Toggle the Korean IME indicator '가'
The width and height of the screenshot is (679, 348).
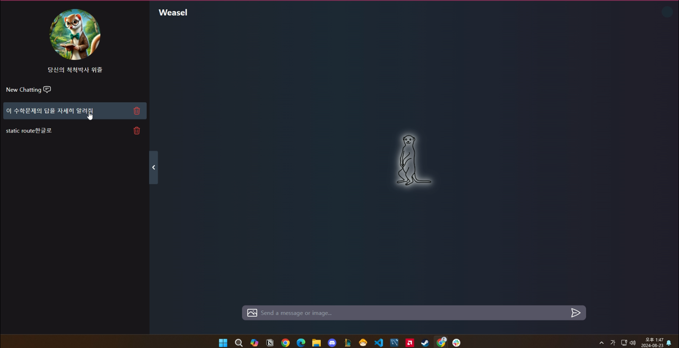pos(613,343)
